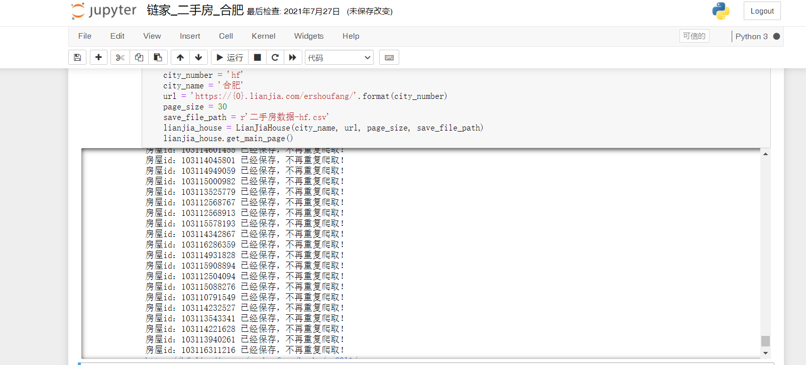Click output row with id 103116286359

[x=245, y=245]
